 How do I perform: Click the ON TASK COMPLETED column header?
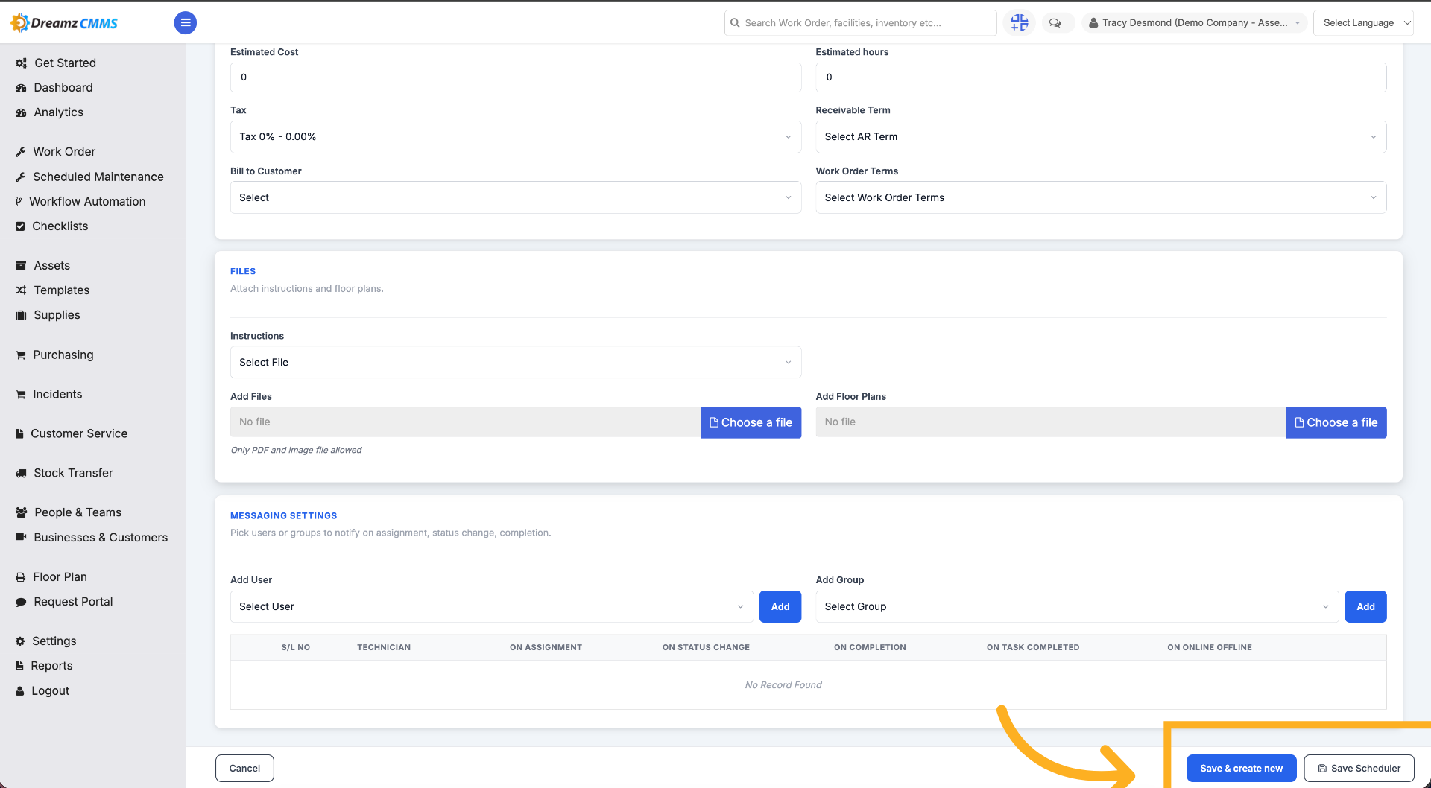1033,647
